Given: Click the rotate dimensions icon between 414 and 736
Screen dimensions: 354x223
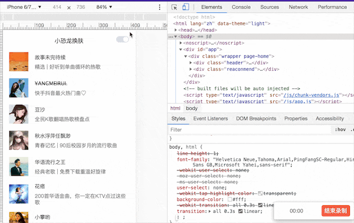Looking at the screenshot, I should (69, 8).
